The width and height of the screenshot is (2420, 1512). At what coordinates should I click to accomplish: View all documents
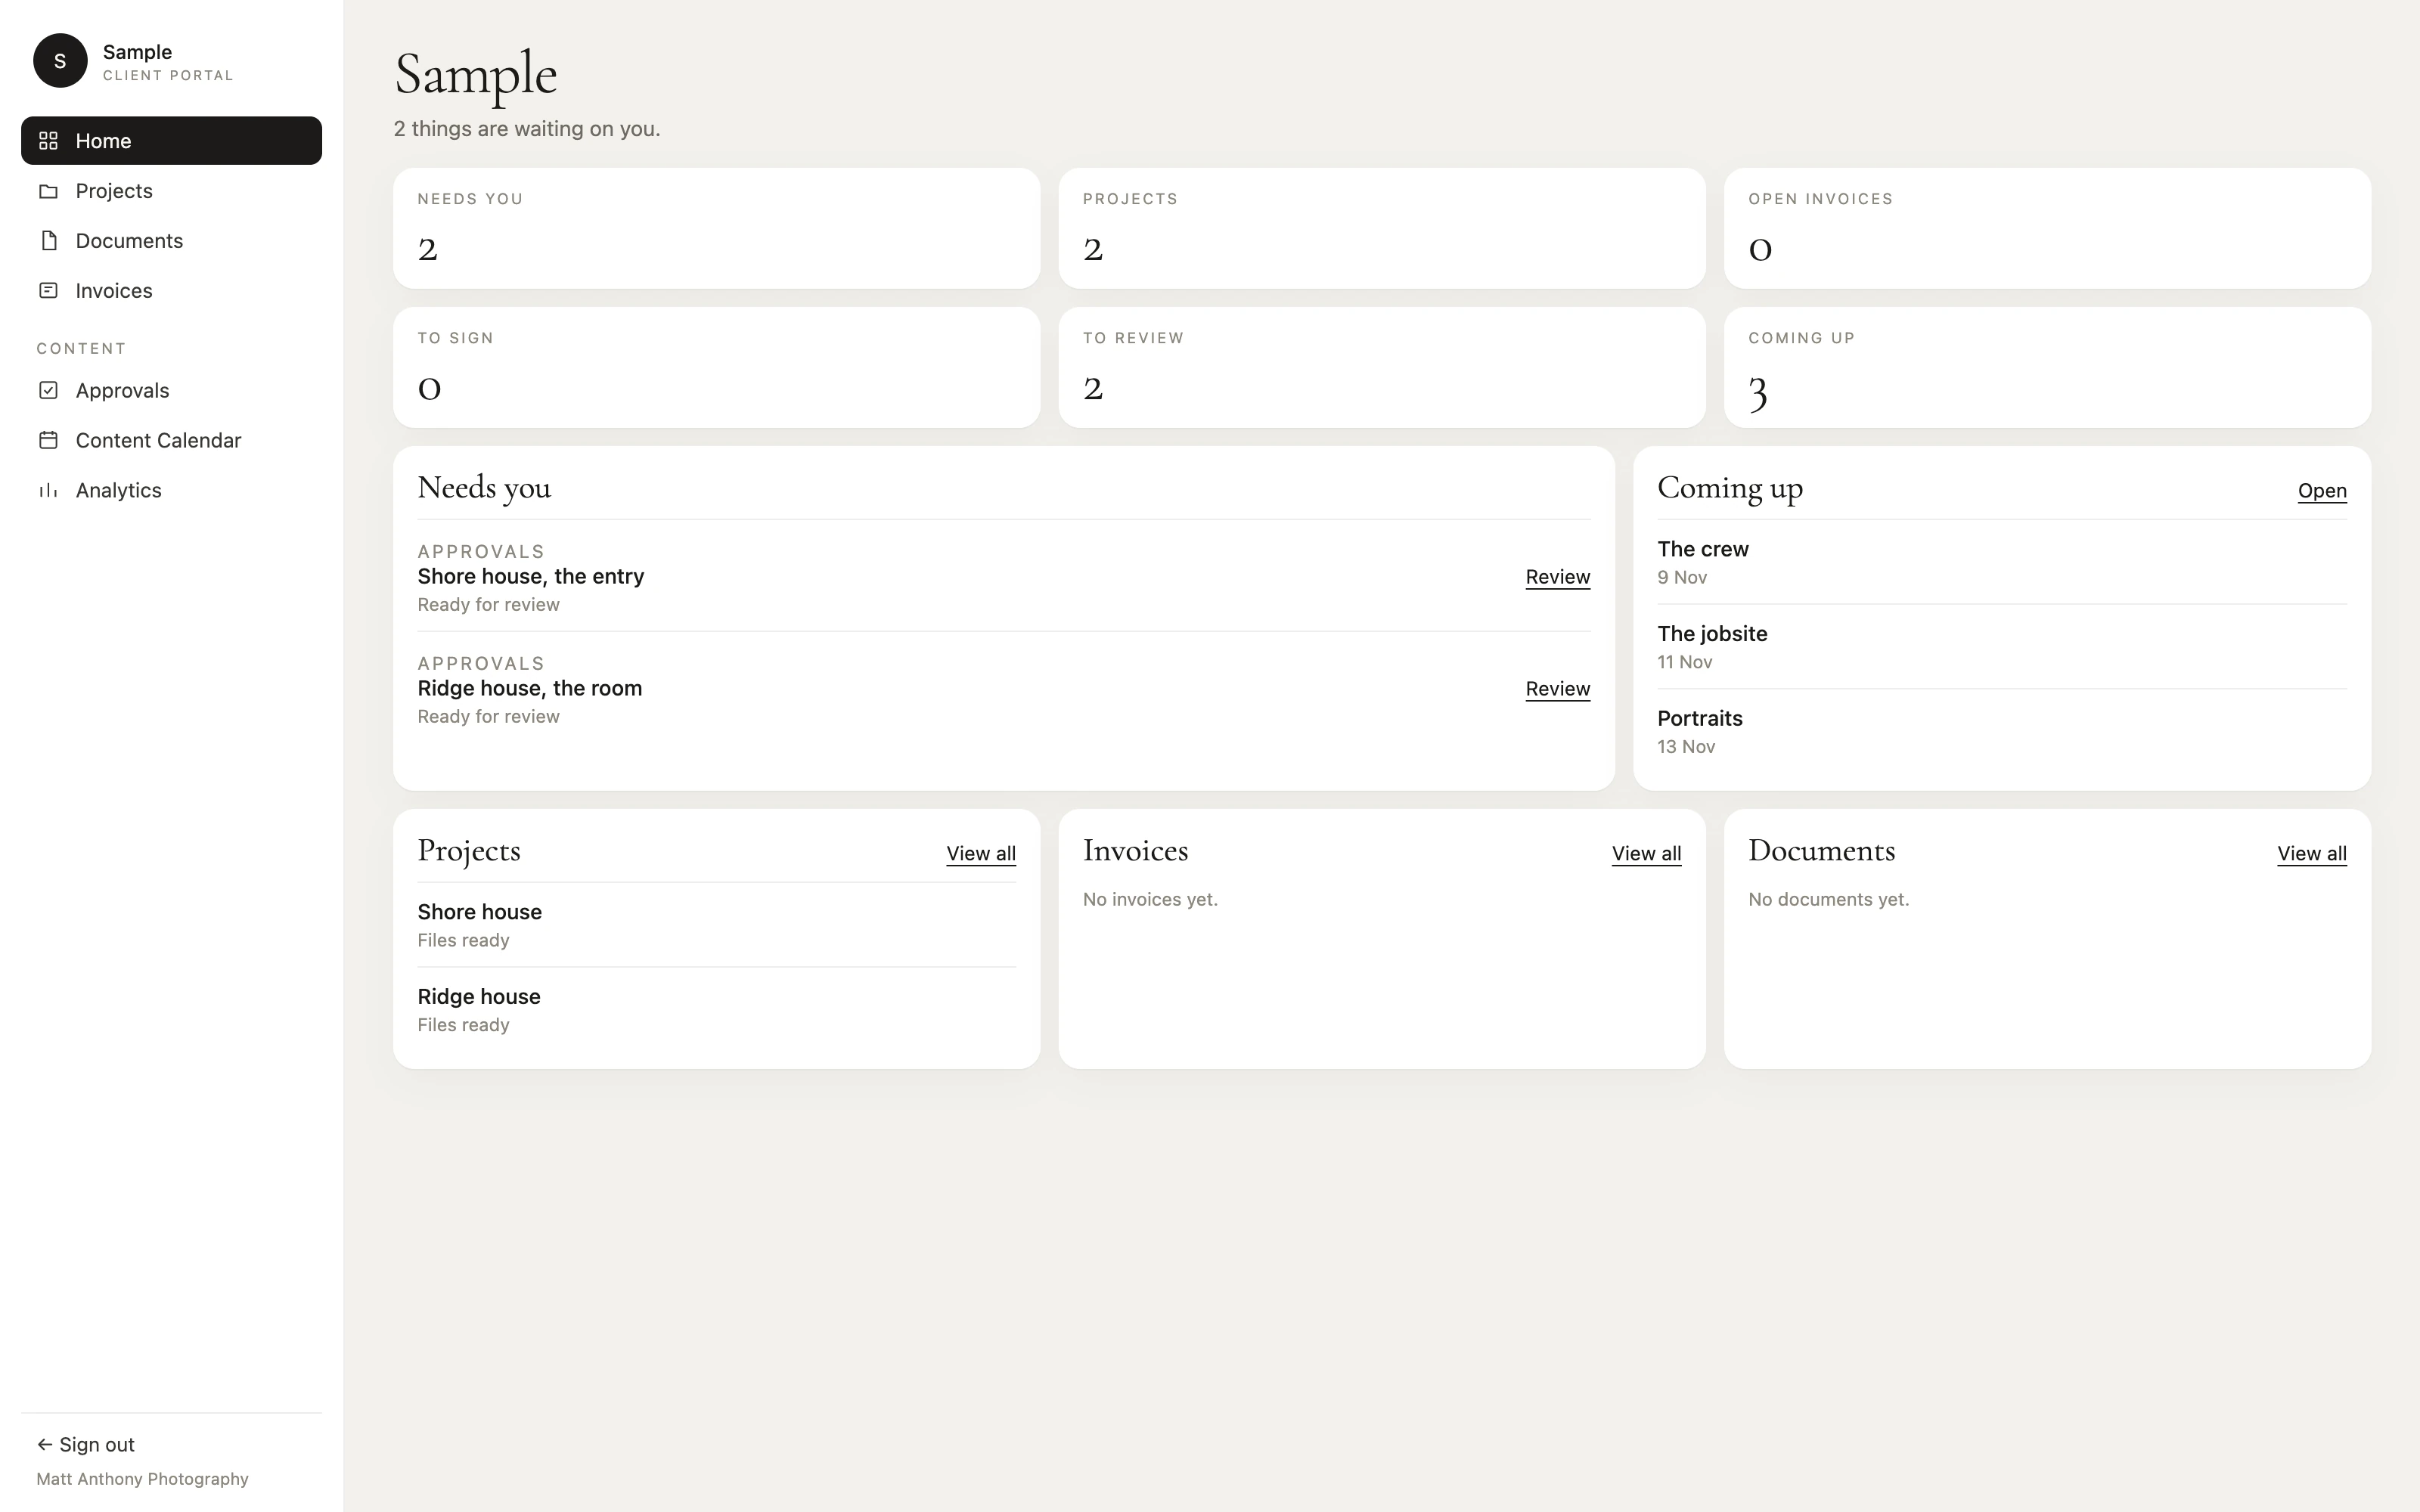tap(2311, 854)
